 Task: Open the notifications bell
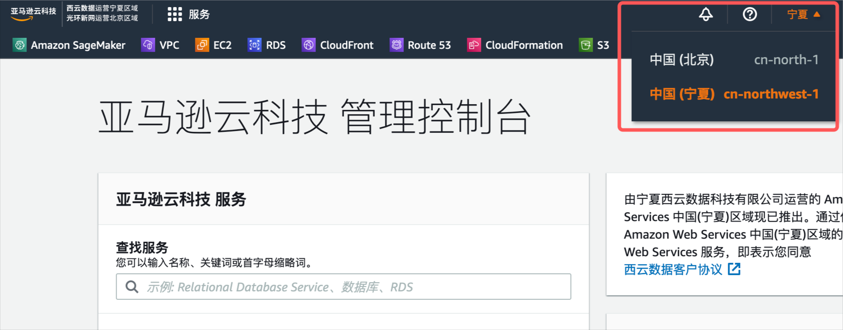[706, 14]
